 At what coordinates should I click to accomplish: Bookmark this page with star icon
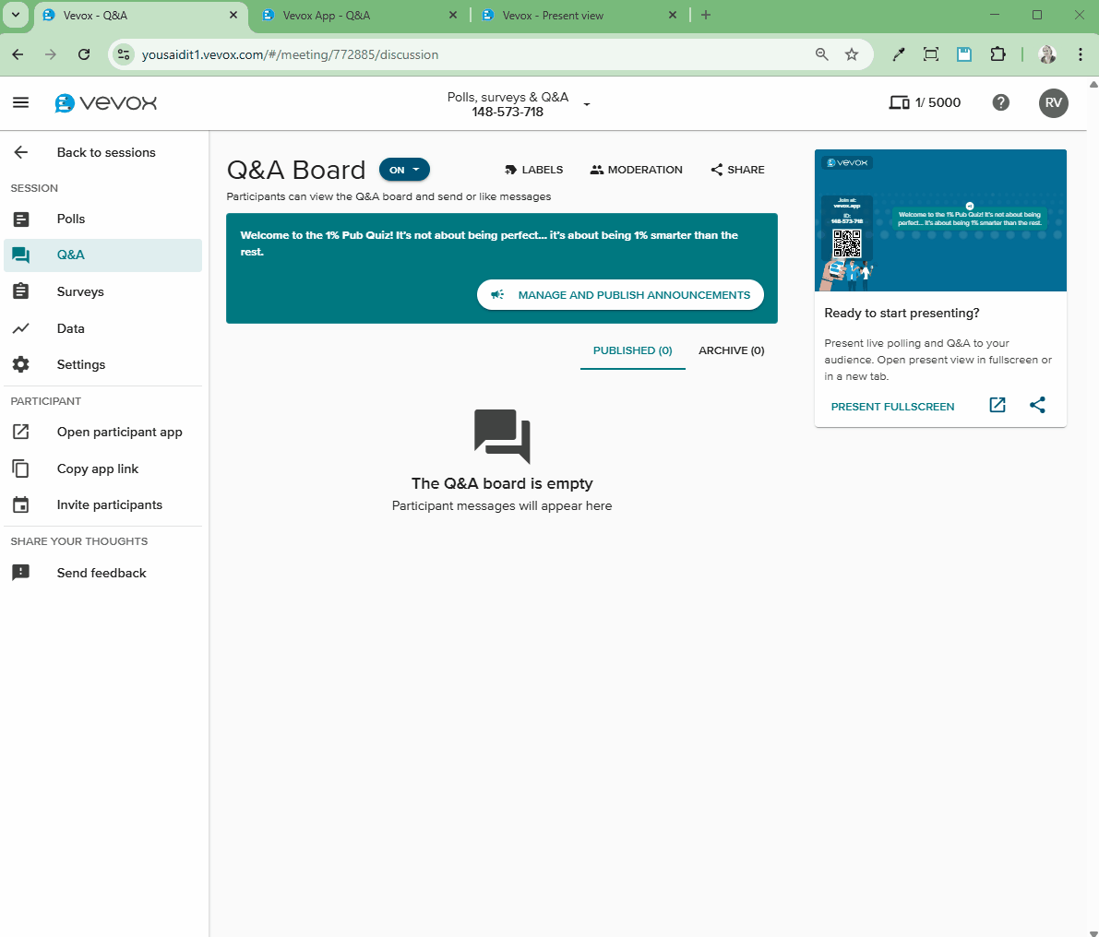tap(852, 54)
